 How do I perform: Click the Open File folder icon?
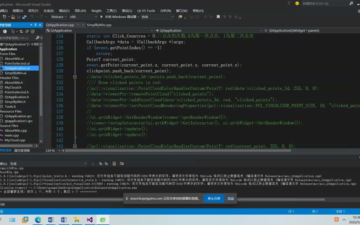coord(13,17)
